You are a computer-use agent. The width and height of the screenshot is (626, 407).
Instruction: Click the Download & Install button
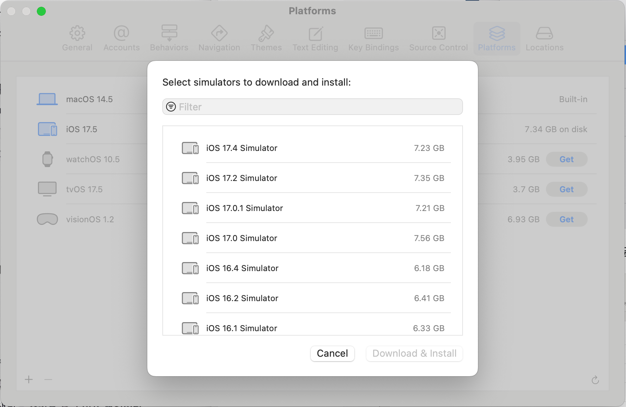click(x=414, y=353)
